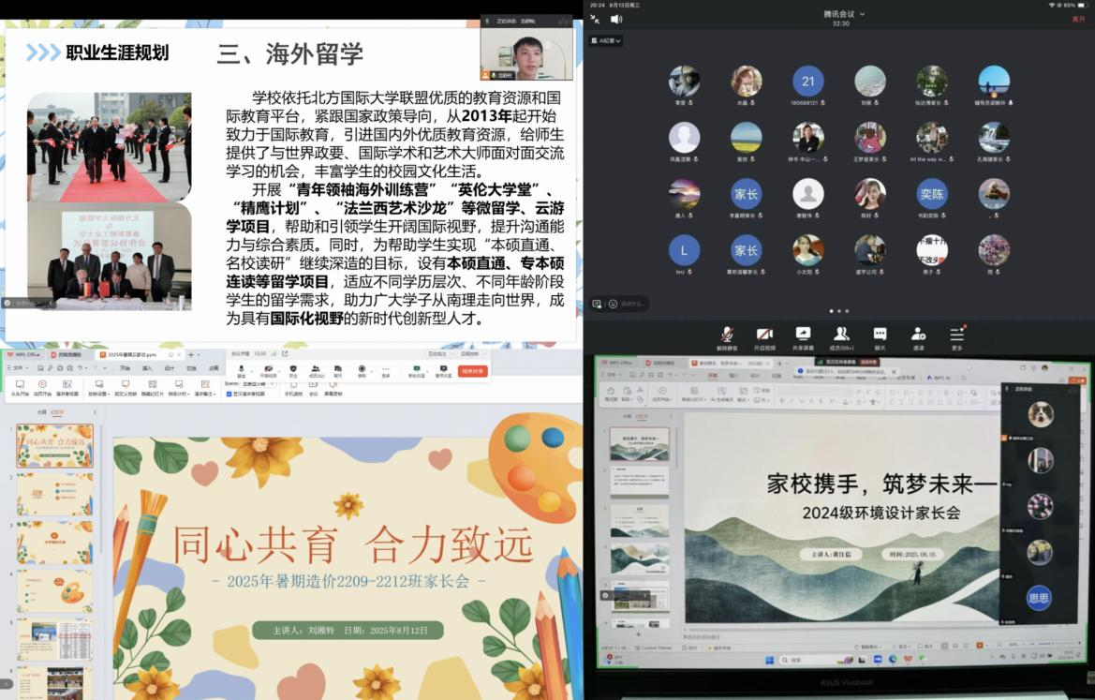Turn on video camera in meeting
1095x700 pixels.
tap(764, 335)
